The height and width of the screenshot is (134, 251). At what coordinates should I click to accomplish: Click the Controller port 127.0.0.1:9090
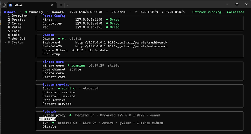coord(89,24)
